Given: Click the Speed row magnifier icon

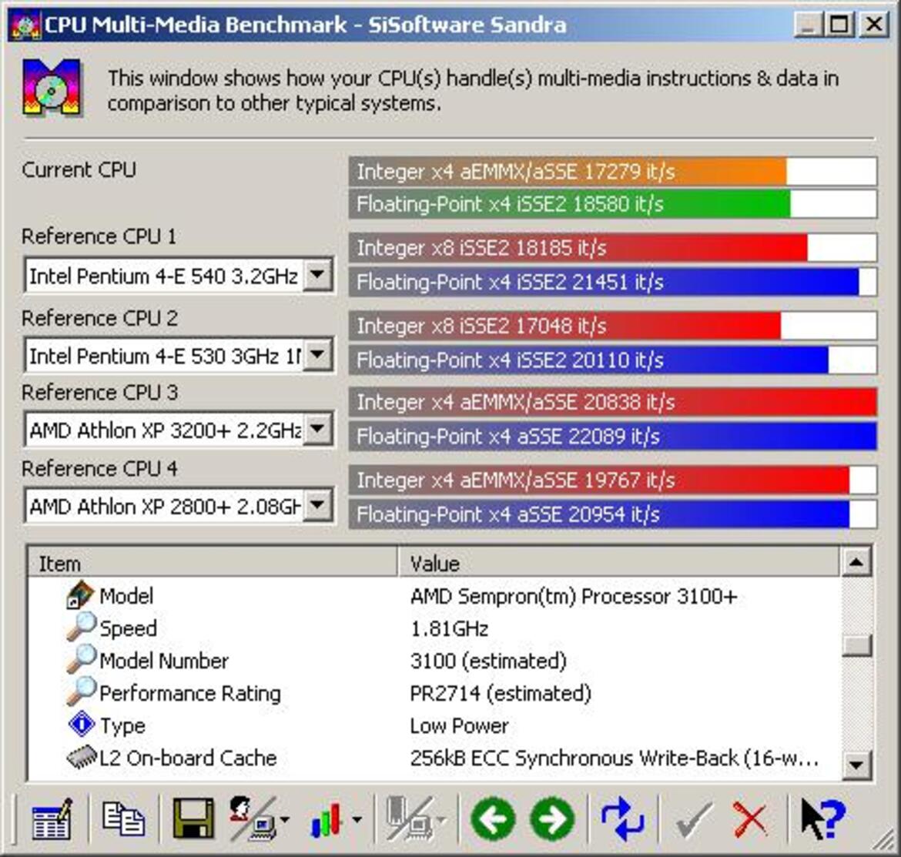Looking at the screenshot, I should click(x=81, y=627).
